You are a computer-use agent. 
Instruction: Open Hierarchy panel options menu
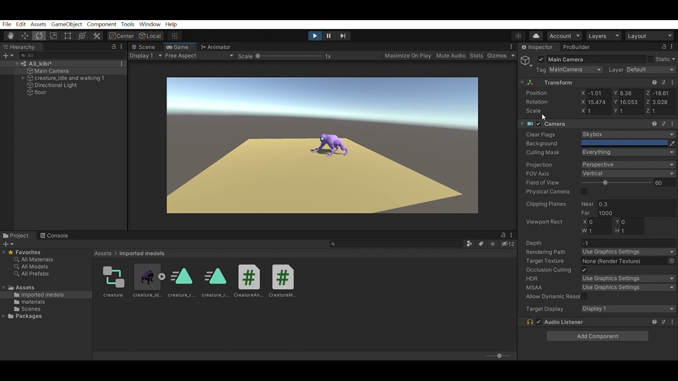click(x=121, y=47)
